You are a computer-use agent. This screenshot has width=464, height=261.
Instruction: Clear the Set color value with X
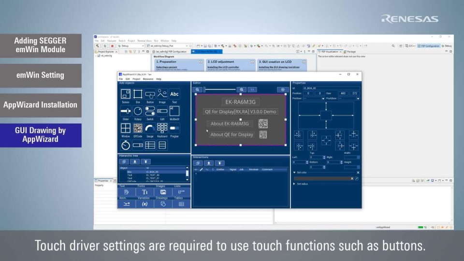[x=352, y=178]
